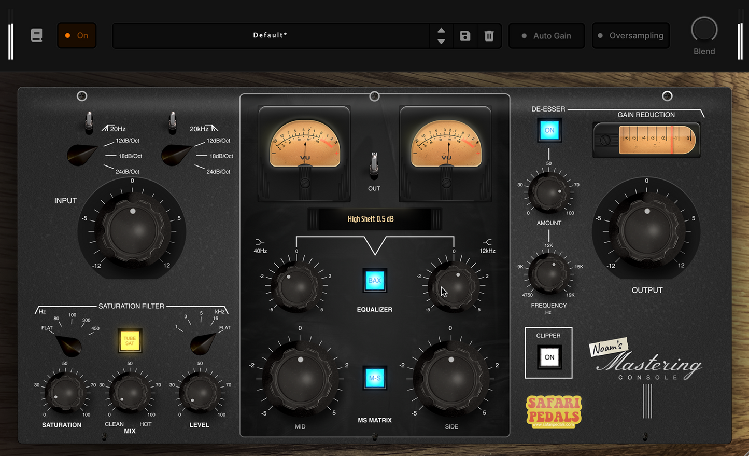Flip the IN/OUT meter switch
749x456 pixels.
(374, 165)
